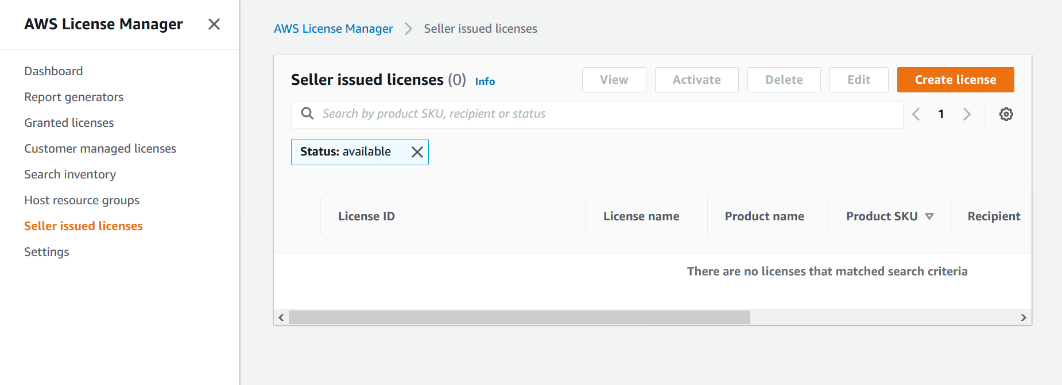Focus the license search field
1062x385 pixels.
click(x=597, y=115)
